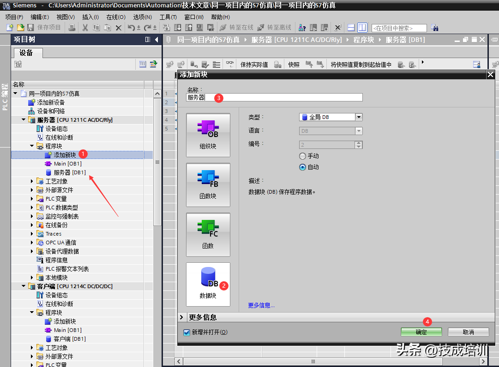The width and height of the screenshot is (499, 367).
Task: Confirm the dialog with 确定
Action: point(421,332)
